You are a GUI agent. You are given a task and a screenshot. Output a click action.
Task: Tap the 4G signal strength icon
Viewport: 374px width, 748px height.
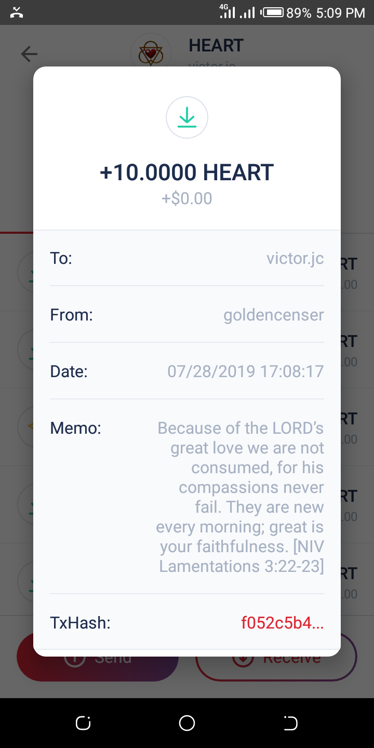pyautogui.click(x=227, y=11)
